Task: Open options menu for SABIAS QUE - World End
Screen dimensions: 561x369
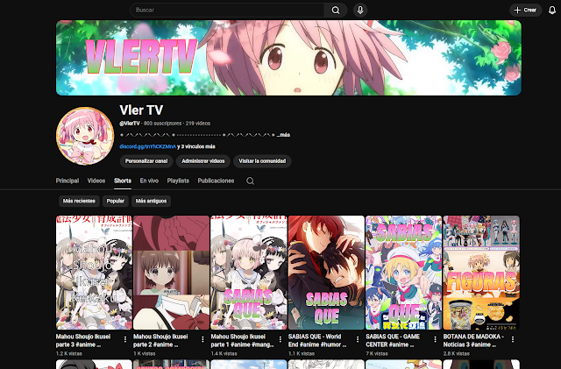Action: [358, 339]
